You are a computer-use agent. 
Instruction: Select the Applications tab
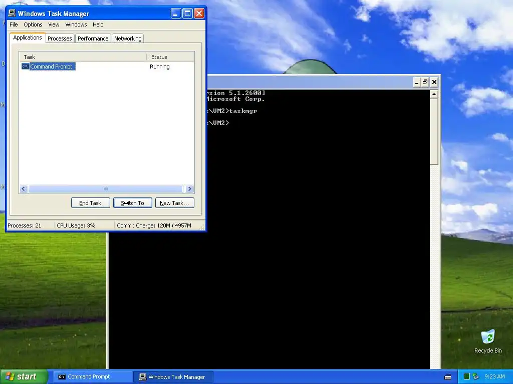pyautogui.click(x=28, y=37)
